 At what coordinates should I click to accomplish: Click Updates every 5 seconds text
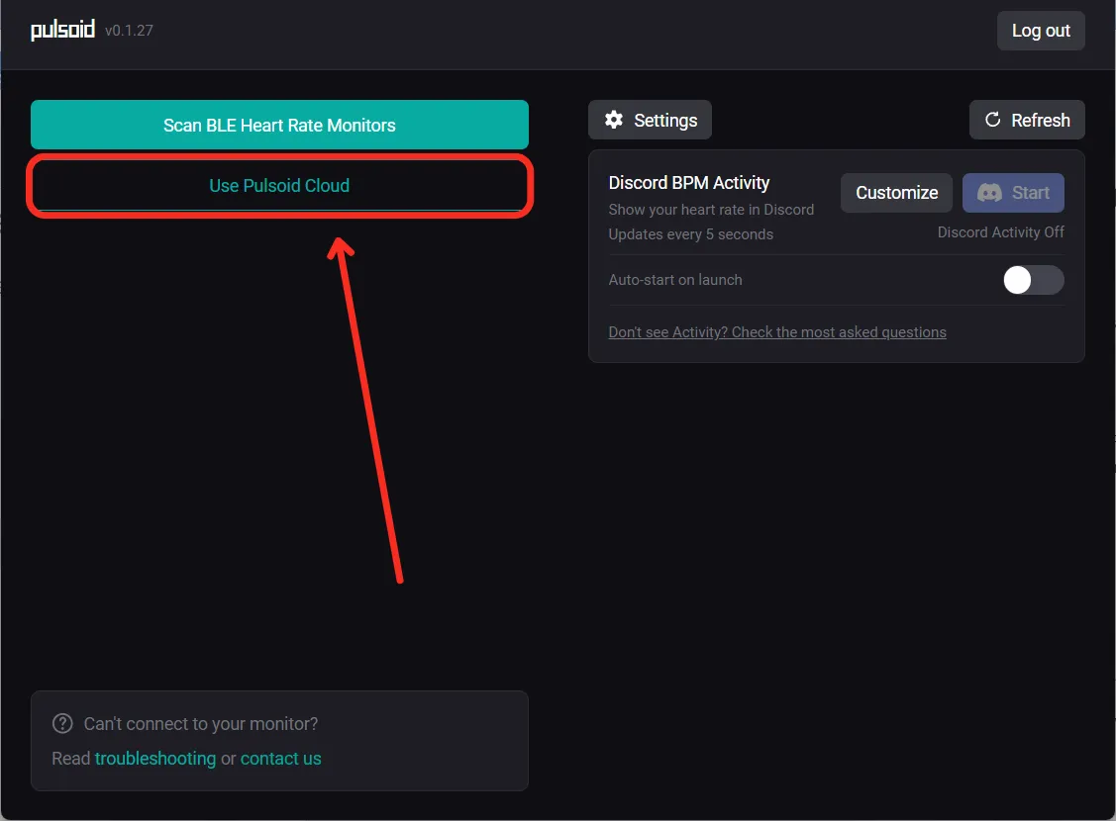[x=690, y=234]
